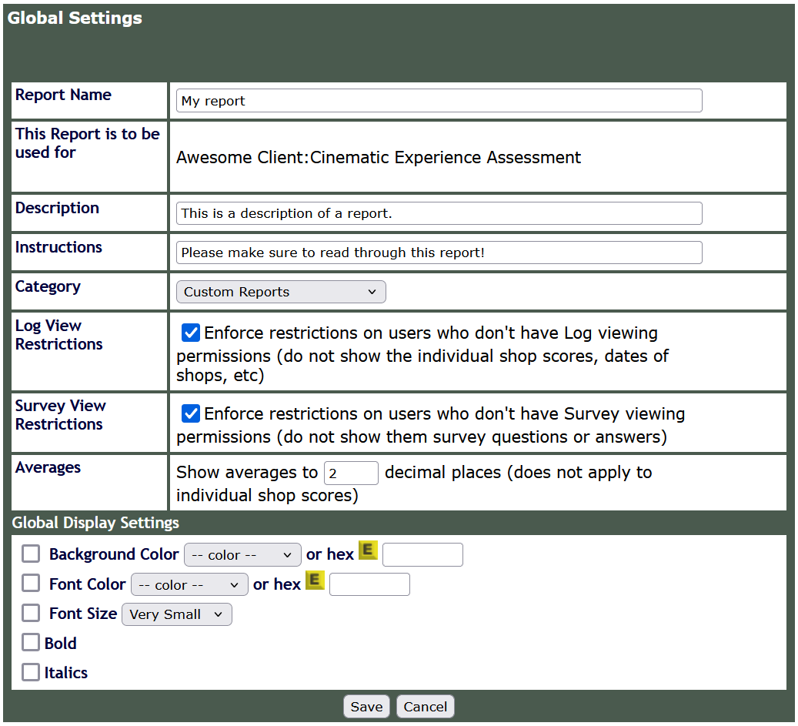Click the 'Report Name' label
This screenshot has width=798, height=726.
point(63,95)
